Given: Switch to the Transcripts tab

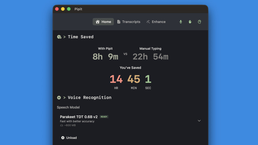Looking at the screenshot, I should pos(129,22).
